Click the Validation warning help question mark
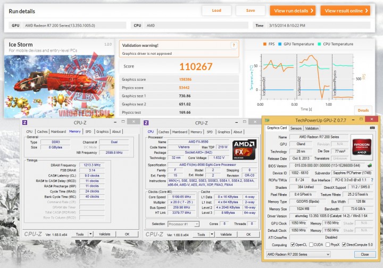 (234, 45)
